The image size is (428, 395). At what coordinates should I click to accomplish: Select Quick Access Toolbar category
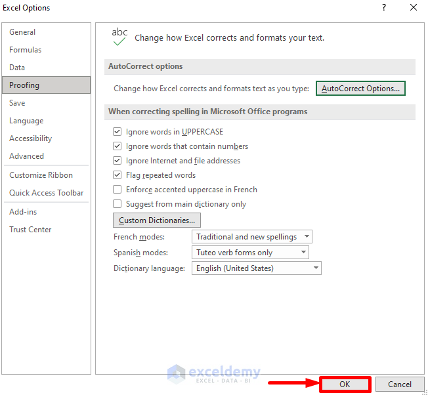click(x=46, y=193)
